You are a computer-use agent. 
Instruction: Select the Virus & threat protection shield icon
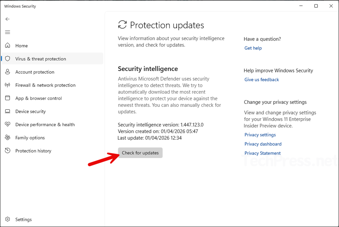coord(8,58)
